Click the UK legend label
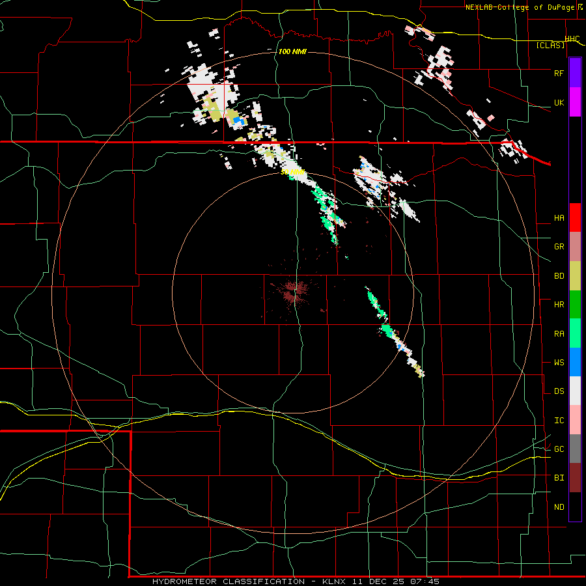 point(559,102)
